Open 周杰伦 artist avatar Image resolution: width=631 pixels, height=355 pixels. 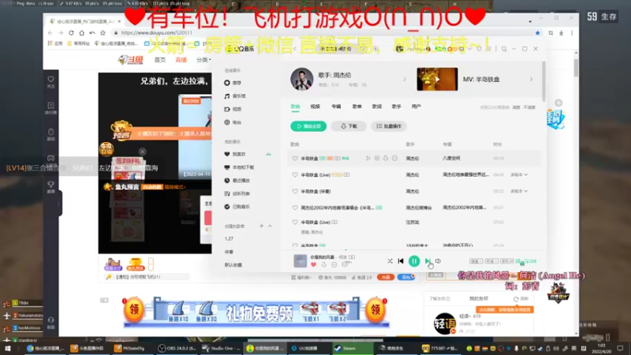click(x=301, y=80)
